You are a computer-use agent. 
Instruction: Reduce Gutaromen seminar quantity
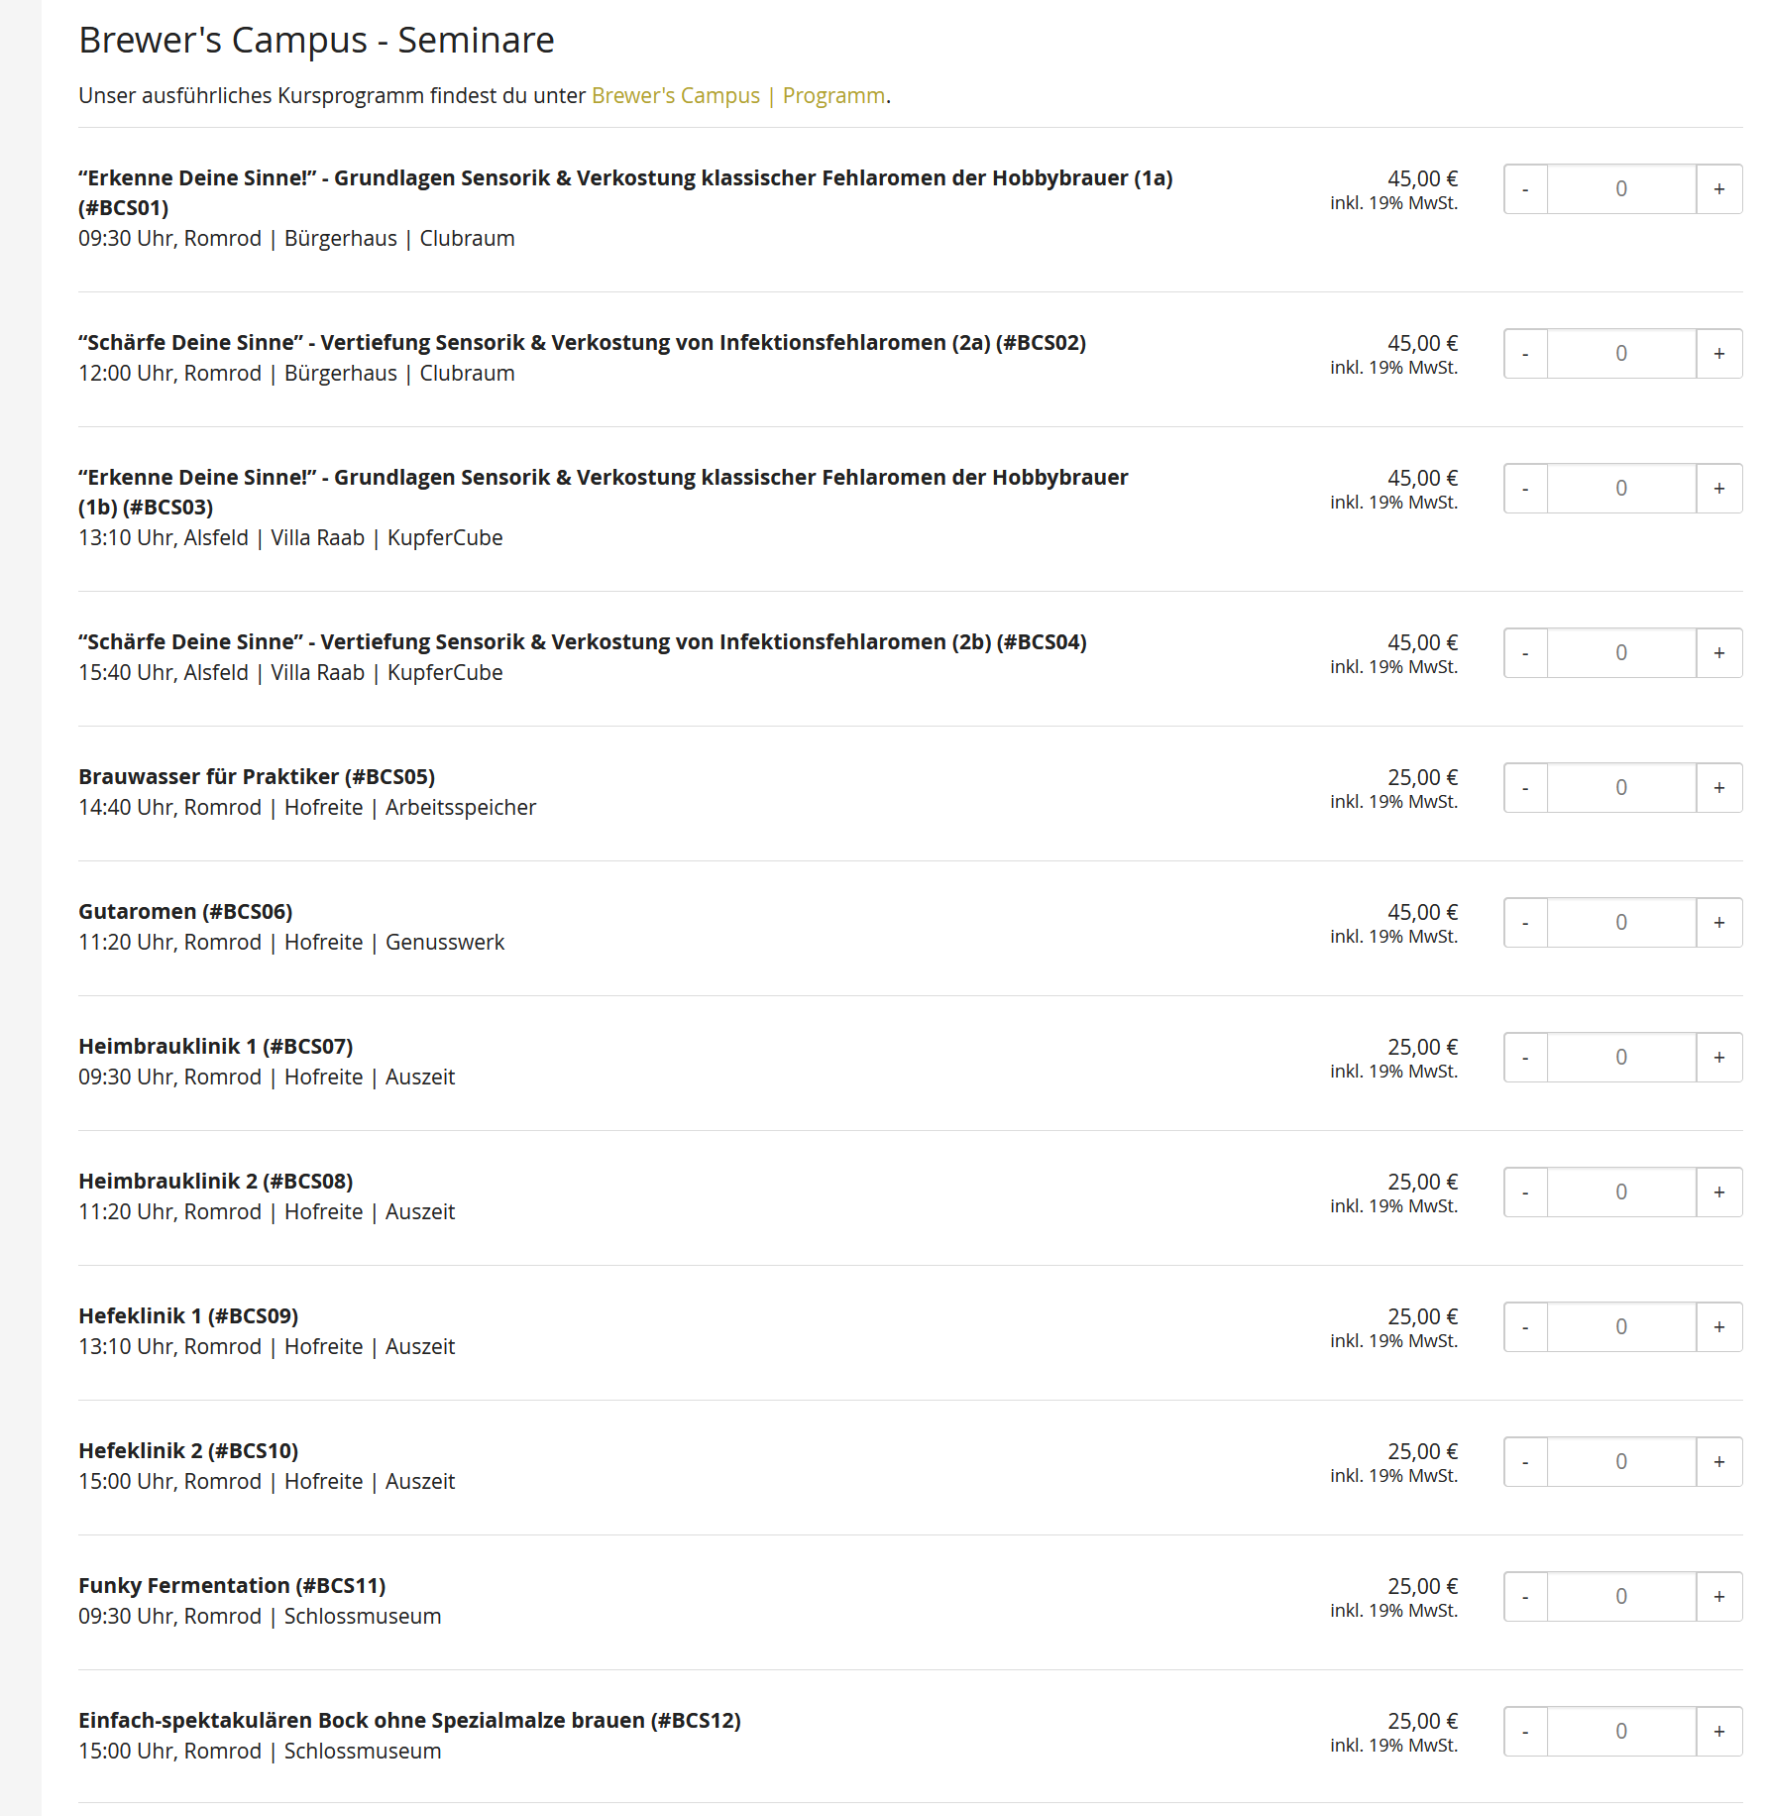(1525, 923)
